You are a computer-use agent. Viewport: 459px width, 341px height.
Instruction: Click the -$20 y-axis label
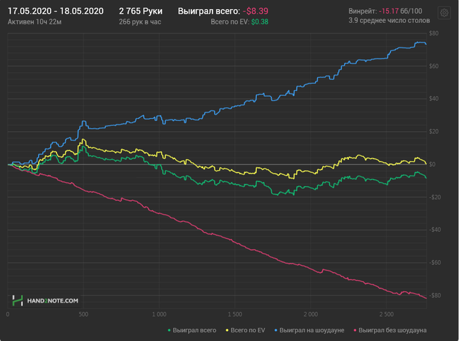435,197
